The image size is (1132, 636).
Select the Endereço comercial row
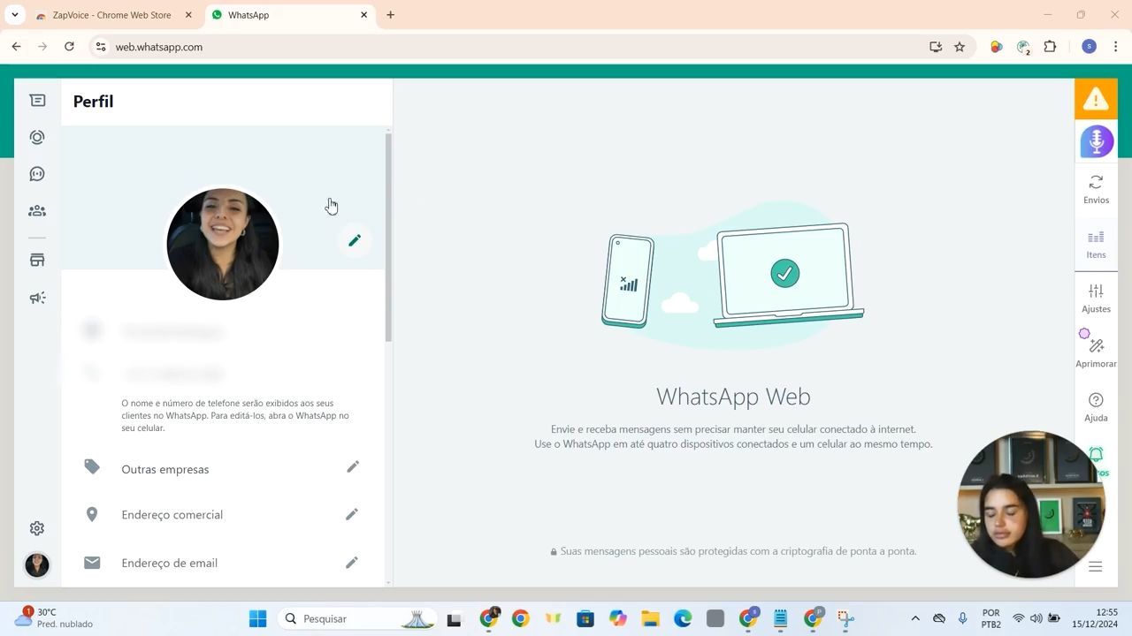[x=223, y=514]
